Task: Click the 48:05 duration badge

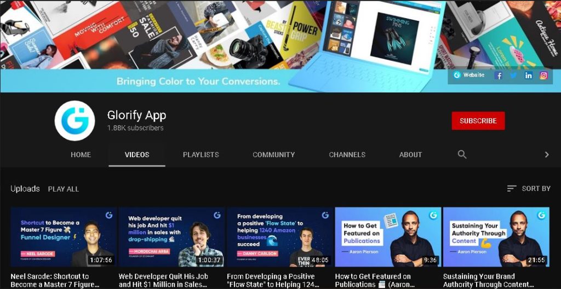Action: (320, 260)
